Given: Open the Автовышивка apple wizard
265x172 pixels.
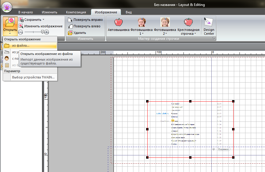Looking at the screenshot, I should (x=118, y=25).
